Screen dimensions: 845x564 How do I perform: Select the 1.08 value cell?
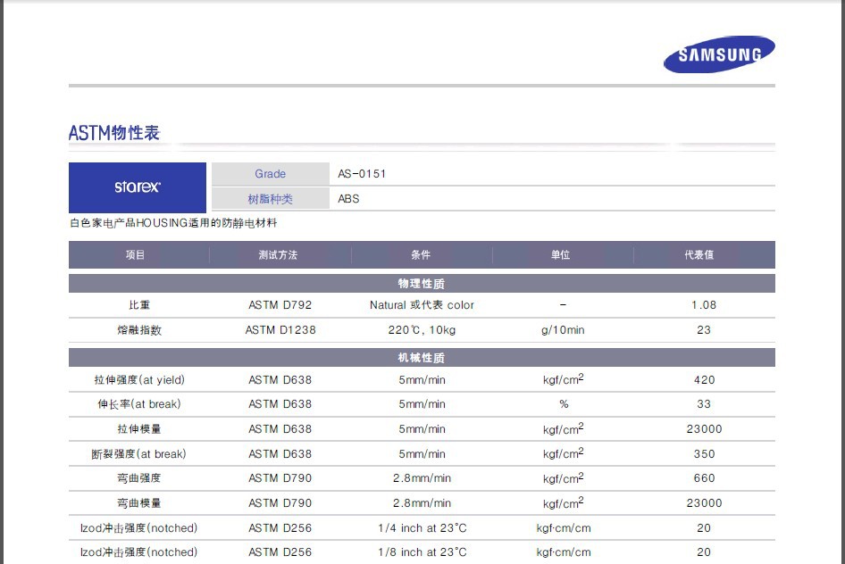[x=704, y=305]
